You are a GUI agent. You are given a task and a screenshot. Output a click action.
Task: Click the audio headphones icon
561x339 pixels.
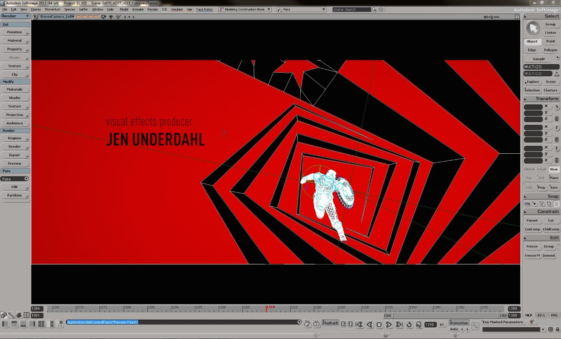pyautogui.click(x=419, y=325)
